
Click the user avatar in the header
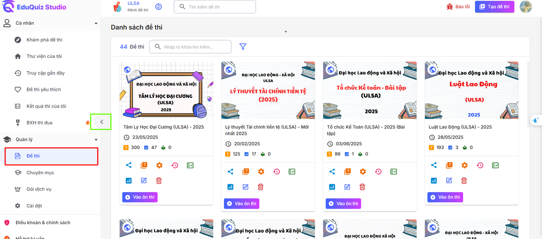tap(525, 7)
